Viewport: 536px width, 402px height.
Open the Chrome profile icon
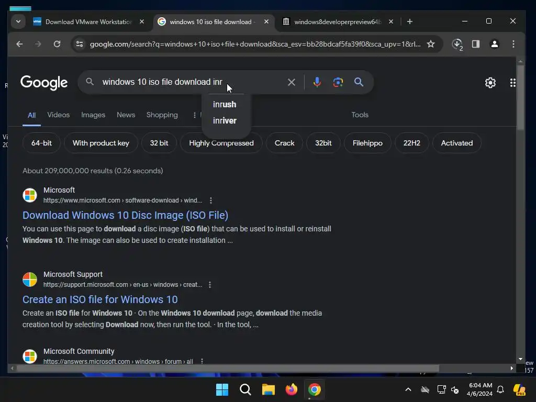(494, 44)
